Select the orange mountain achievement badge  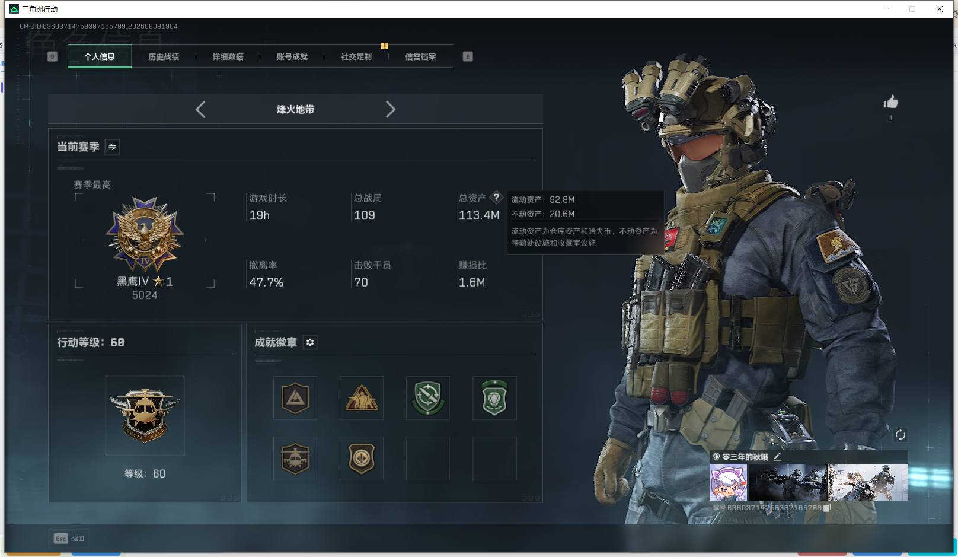(x=362, y=398)
